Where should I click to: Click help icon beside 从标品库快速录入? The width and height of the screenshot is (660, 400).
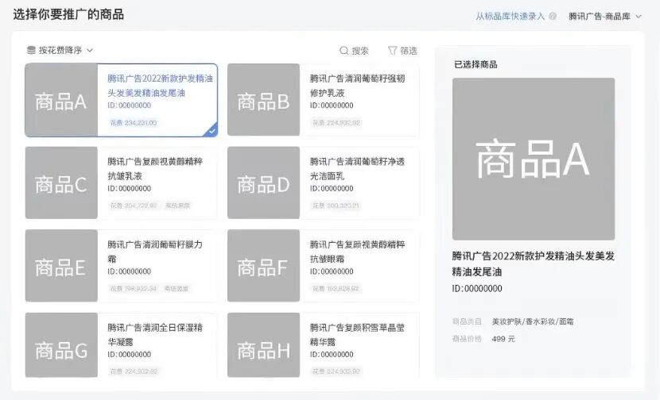(x=553, y=16)
